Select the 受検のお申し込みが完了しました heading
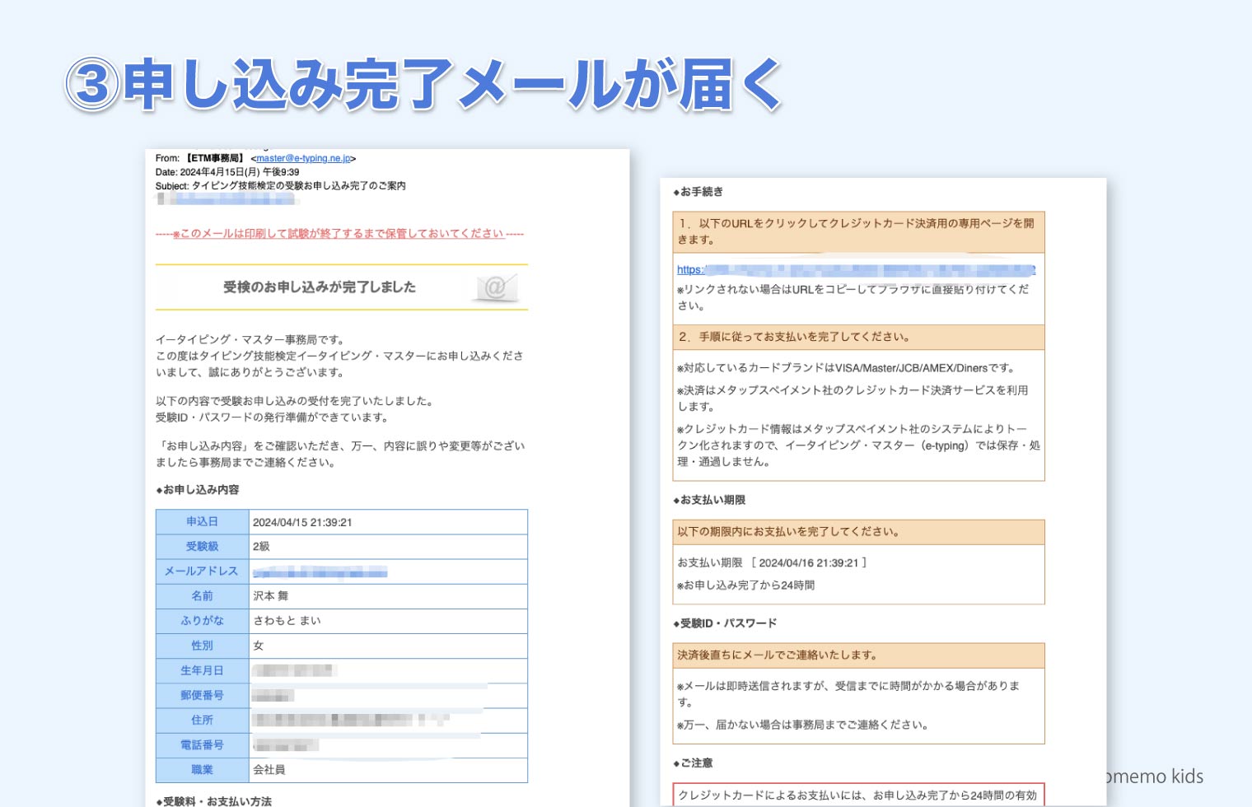Screen dimensions: 1252x807 click(320, 287)
